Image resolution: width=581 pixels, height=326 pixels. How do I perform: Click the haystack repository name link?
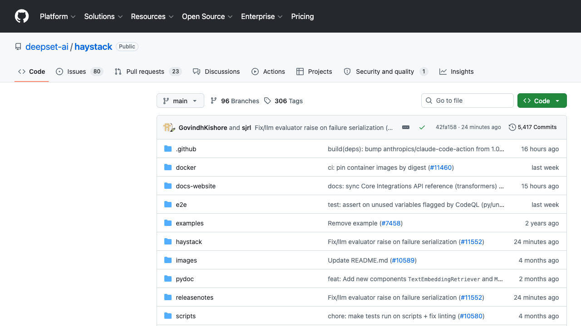[x=94, y=47]
